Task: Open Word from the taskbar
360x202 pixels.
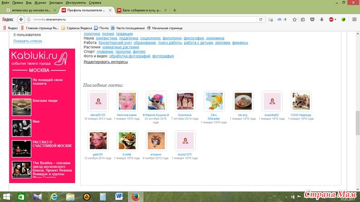Action: point(119,197)
